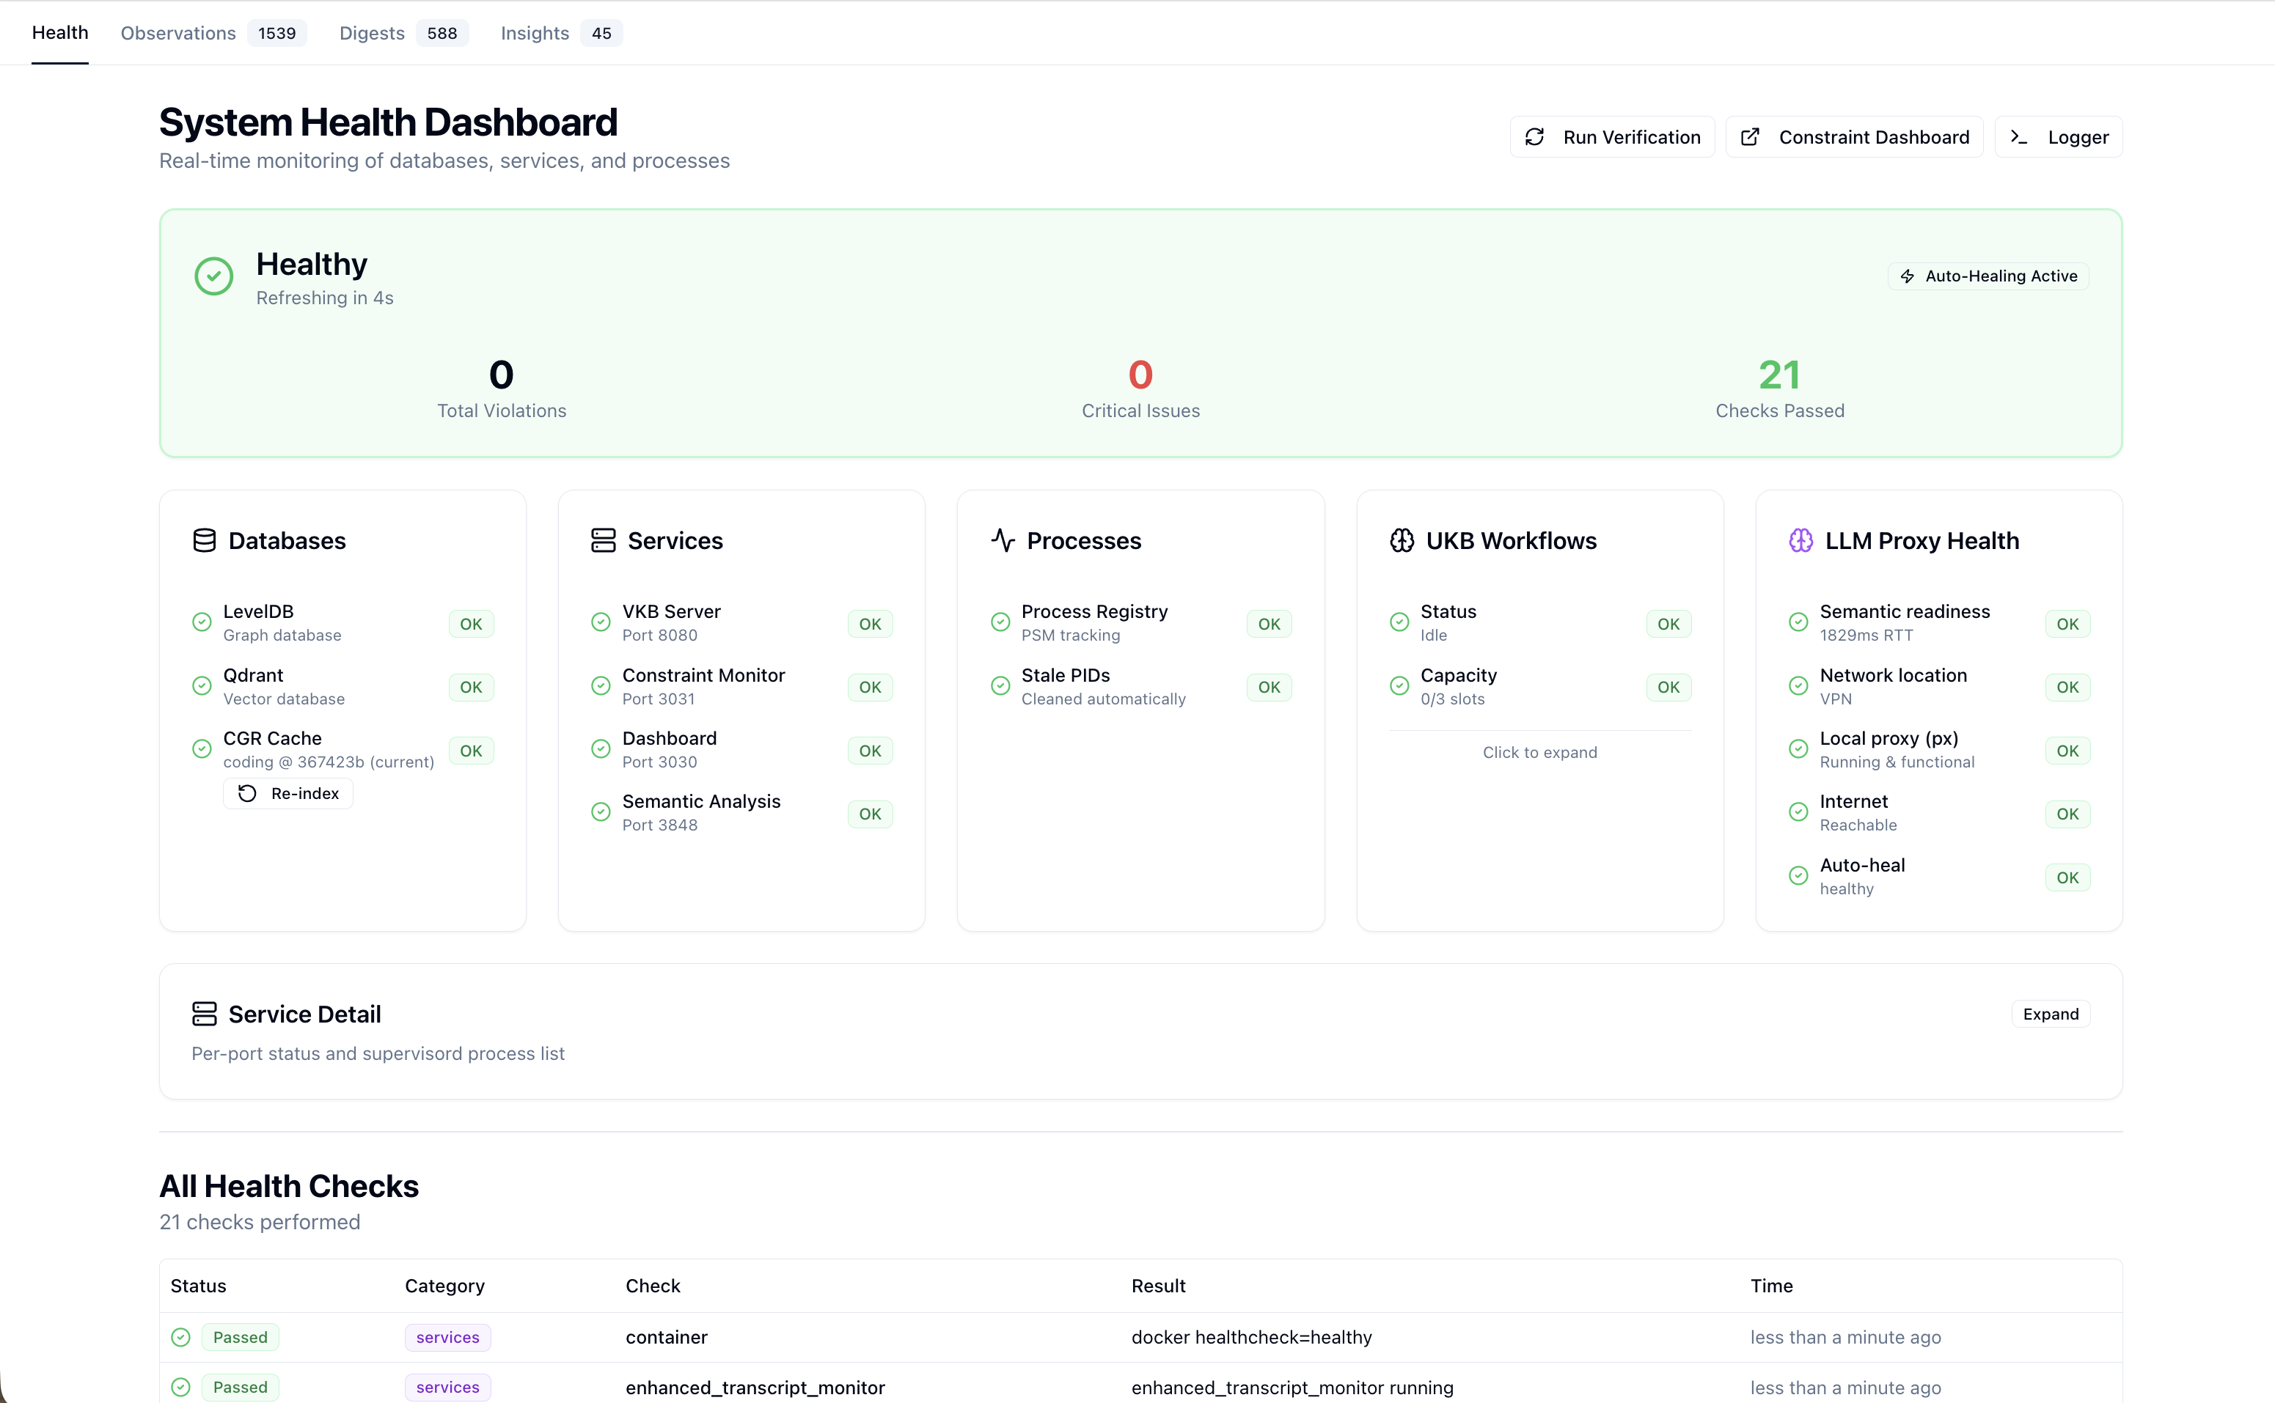
Task: Click the 'Local proxy (px)' entry
Action: [x=1939, y=750]
